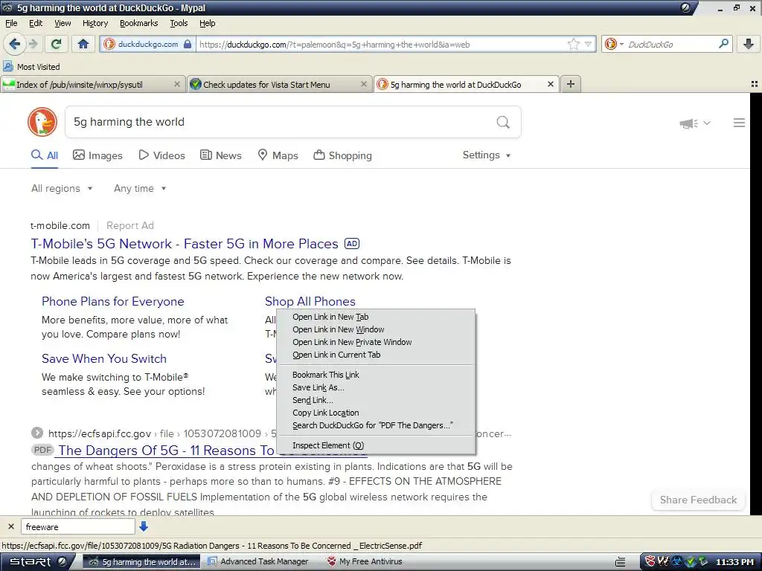Screen dimensions: 762x571
Task: Click the magnifier in browser search box
Action: 723,44
